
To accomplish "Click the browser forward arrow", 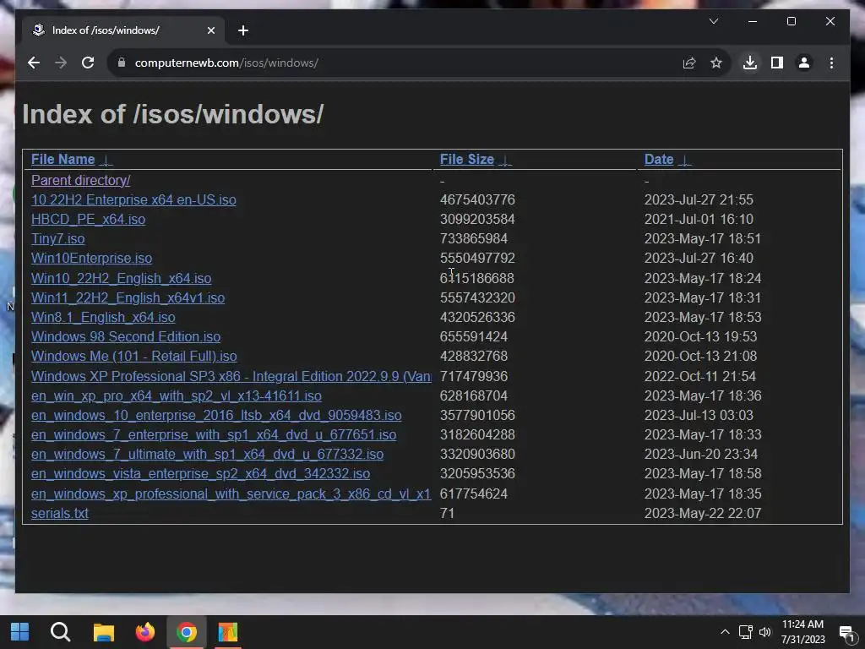I will point(61,63).
